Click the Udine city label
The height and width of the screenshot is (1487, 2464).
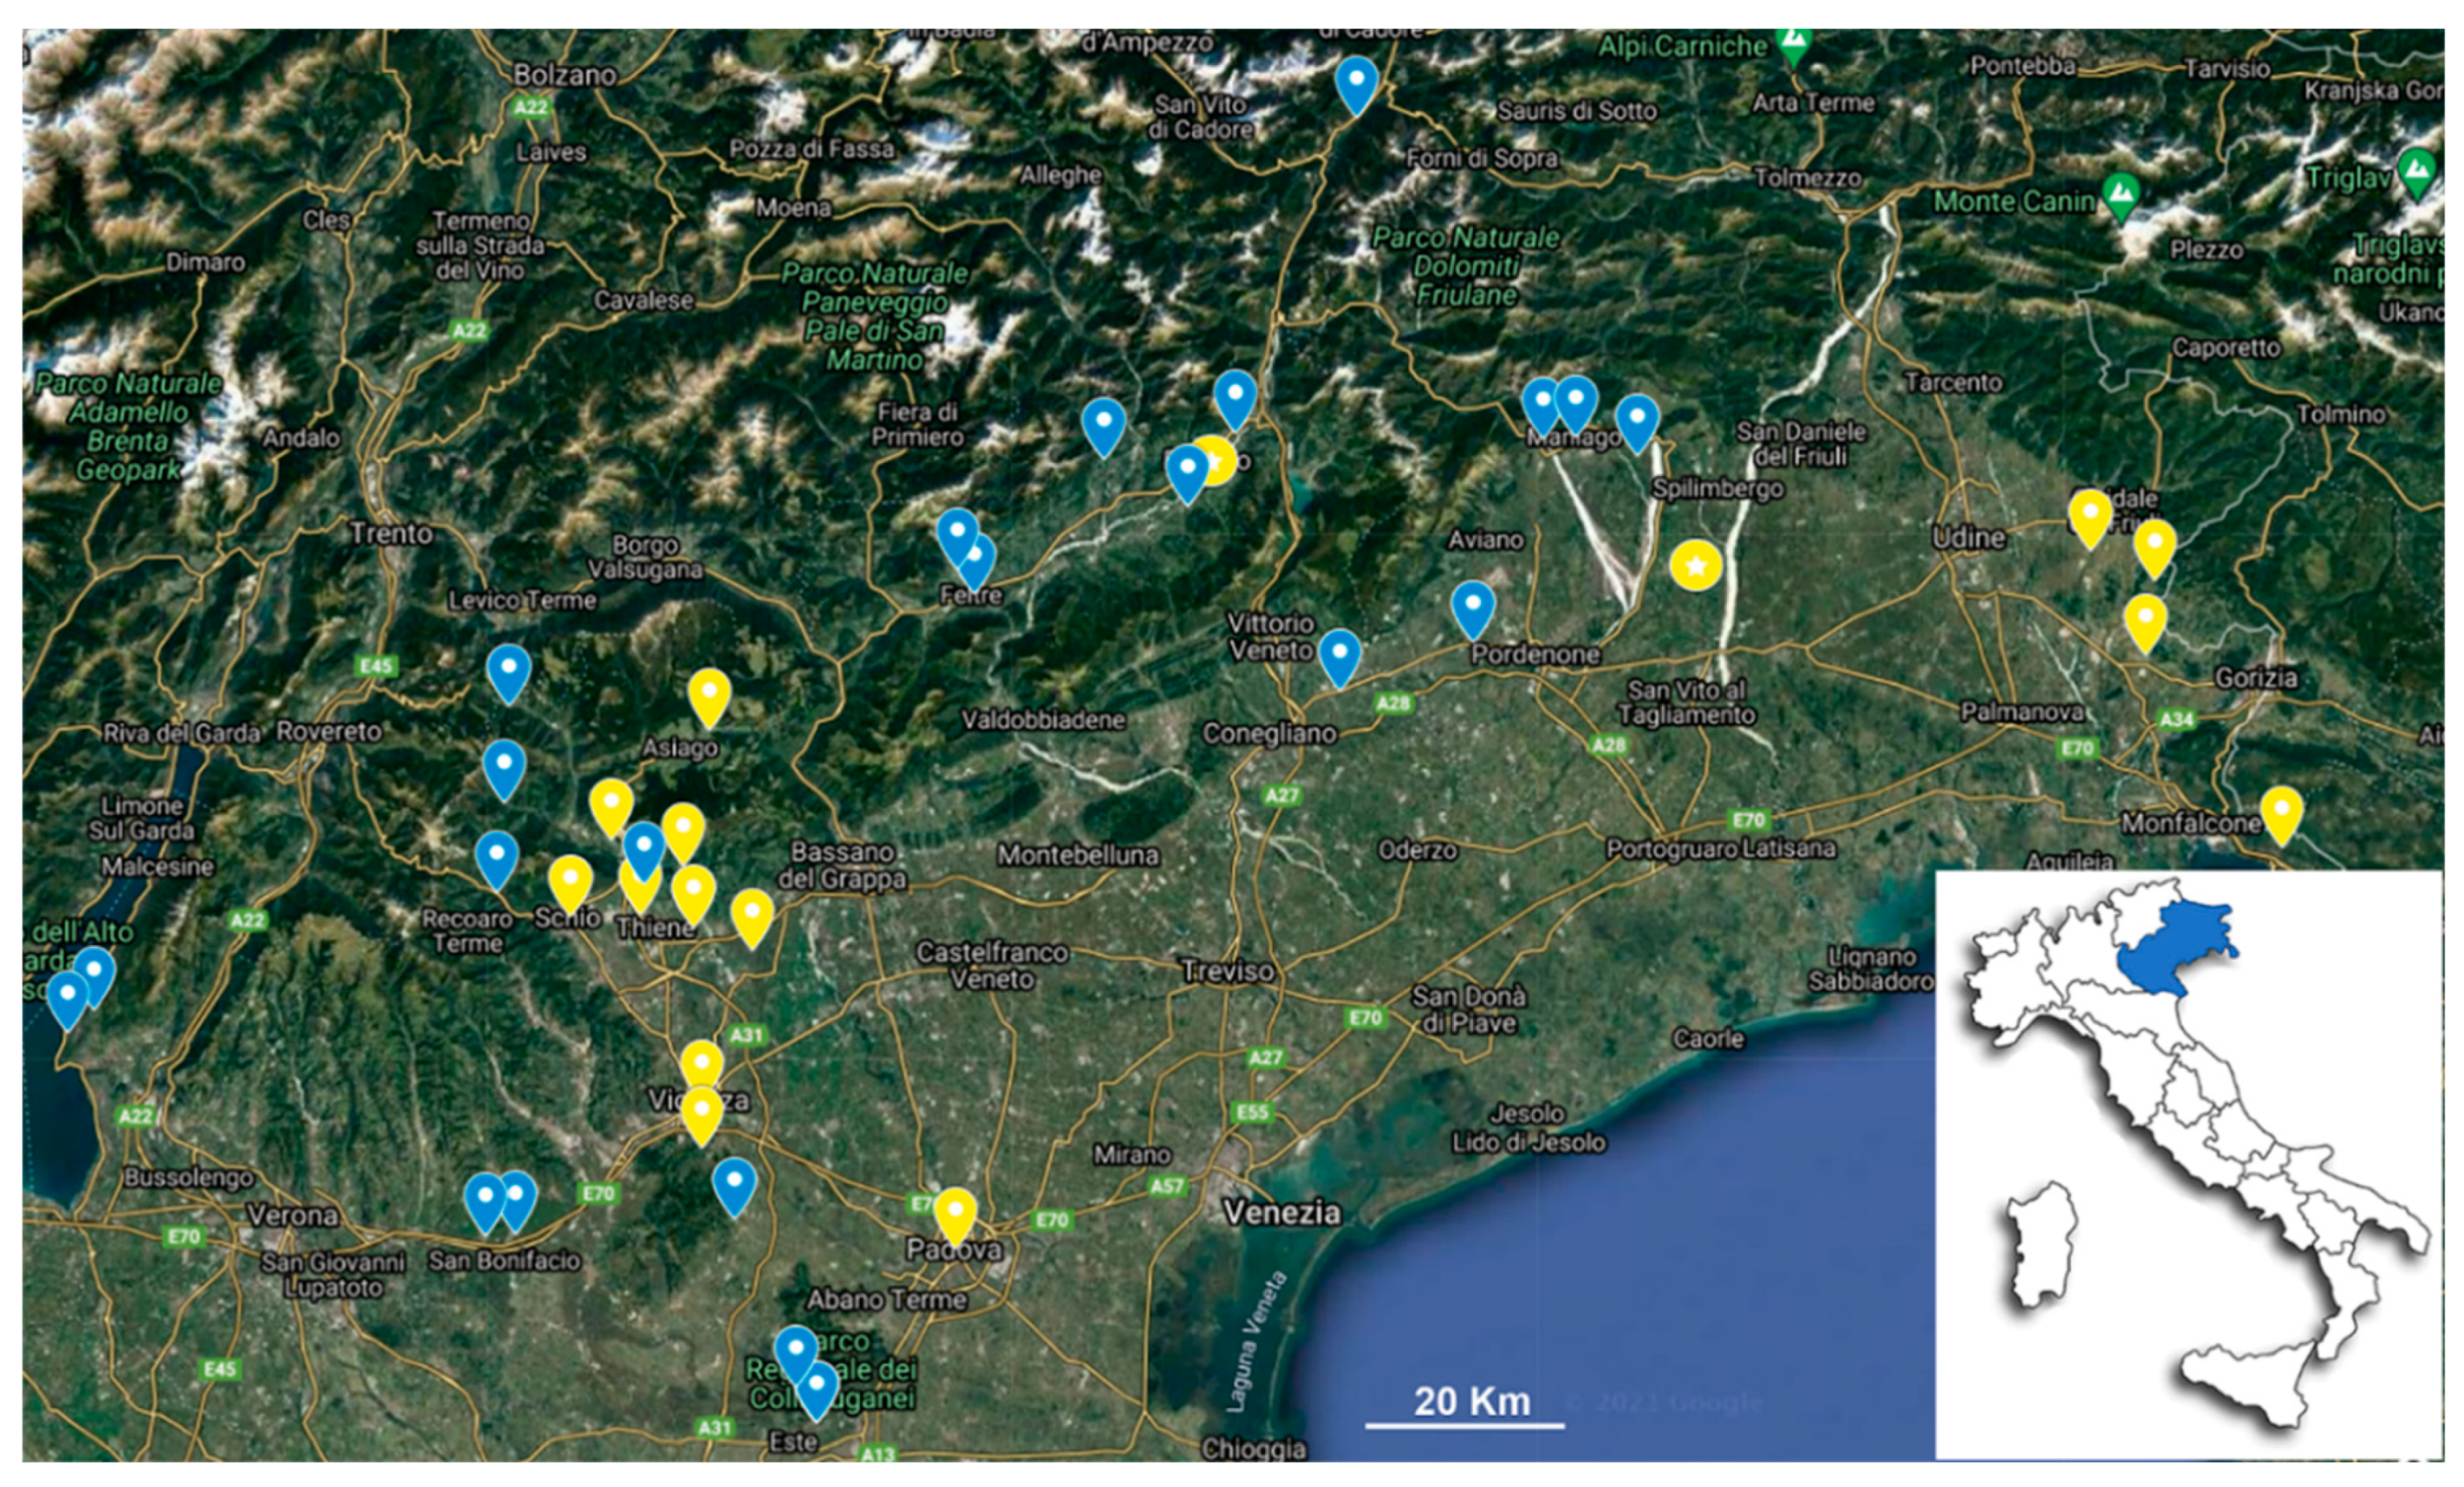click(x=1968, y=538)
